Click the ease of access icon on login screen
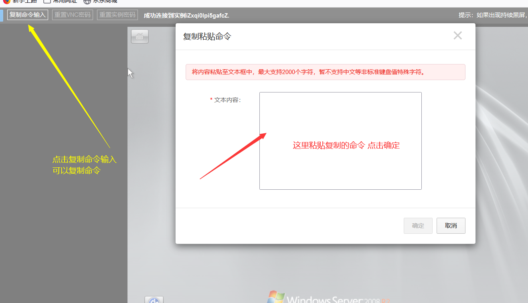Image resolution: width=528 pixels, height=303 pixels. (154, 300)
